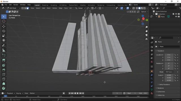181x101 pixels.
Task: Jump to the timeline end frame
Action: 83,93
